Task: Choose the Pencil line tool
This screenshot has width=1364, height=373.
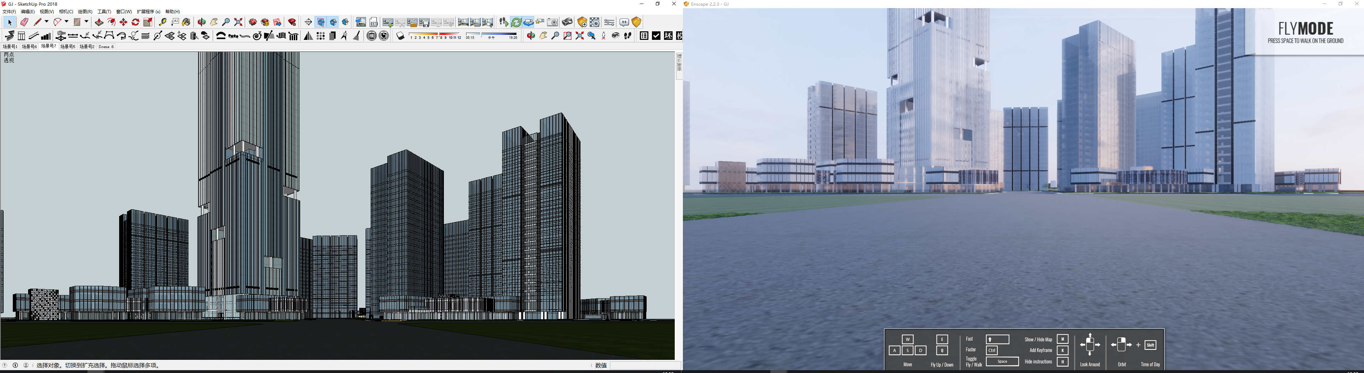Action: tap(38, 22)
